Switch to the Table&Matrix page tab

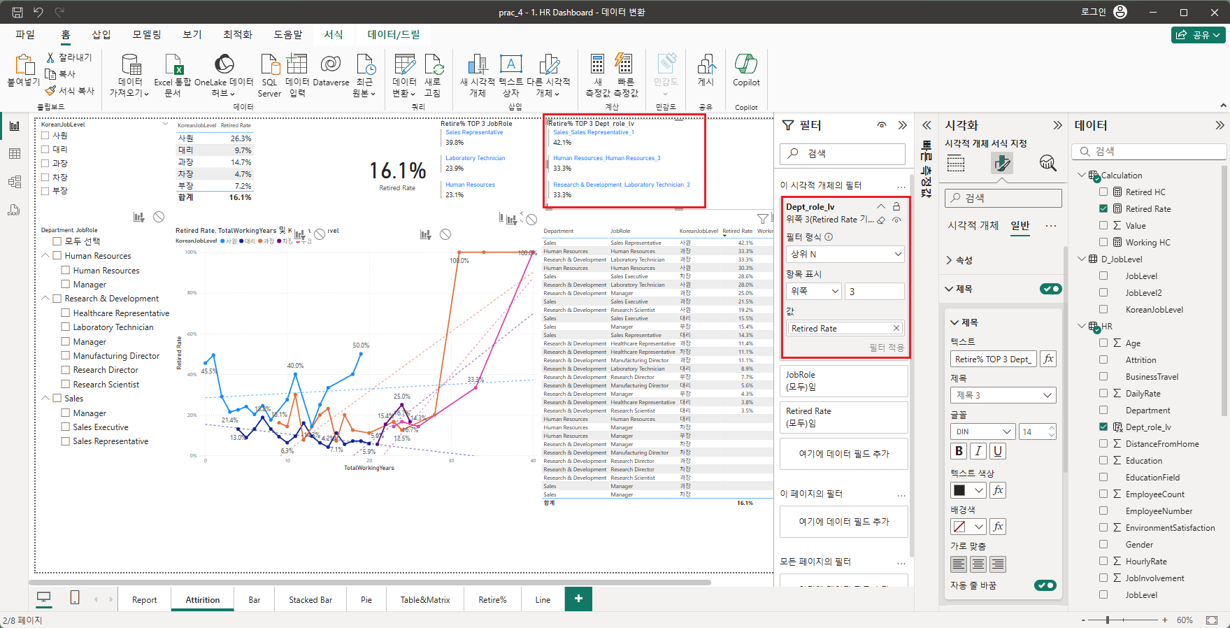click(425, 599)
